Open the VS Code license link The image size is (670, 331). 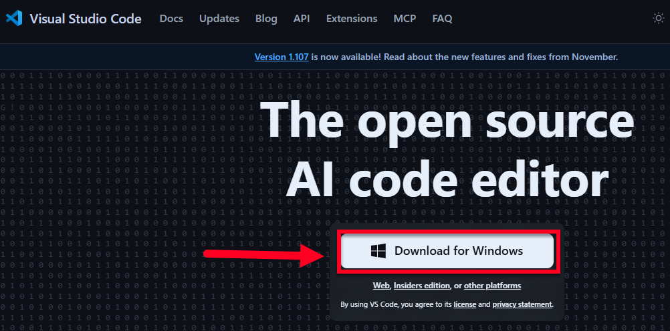point(464,304)
